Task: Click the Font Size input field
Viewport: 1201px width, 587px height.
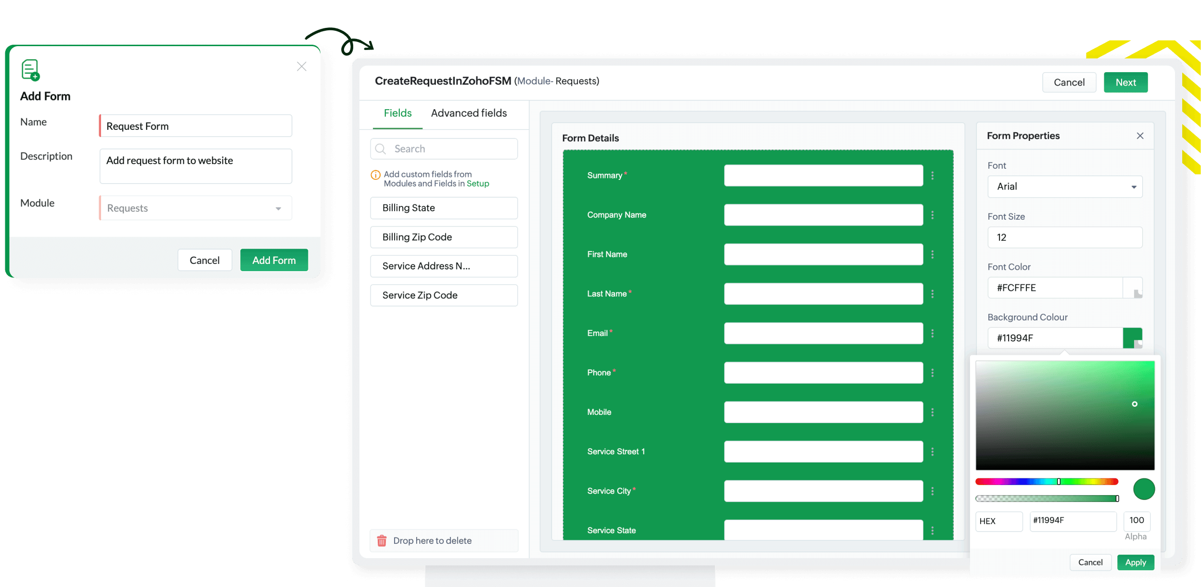Action: click(1064, 237)
